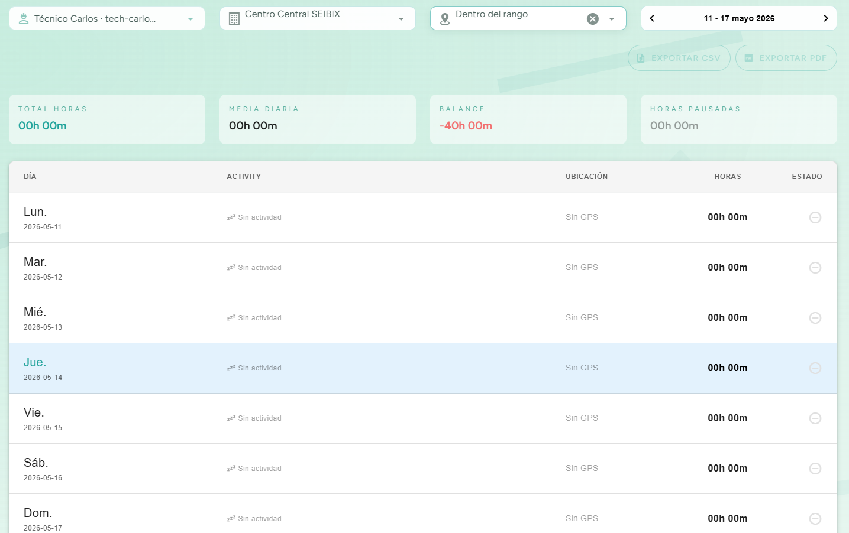This screenshot has width=849, height=533.
Task: Click the map pin icon in range filter
Action: [445, 19]
